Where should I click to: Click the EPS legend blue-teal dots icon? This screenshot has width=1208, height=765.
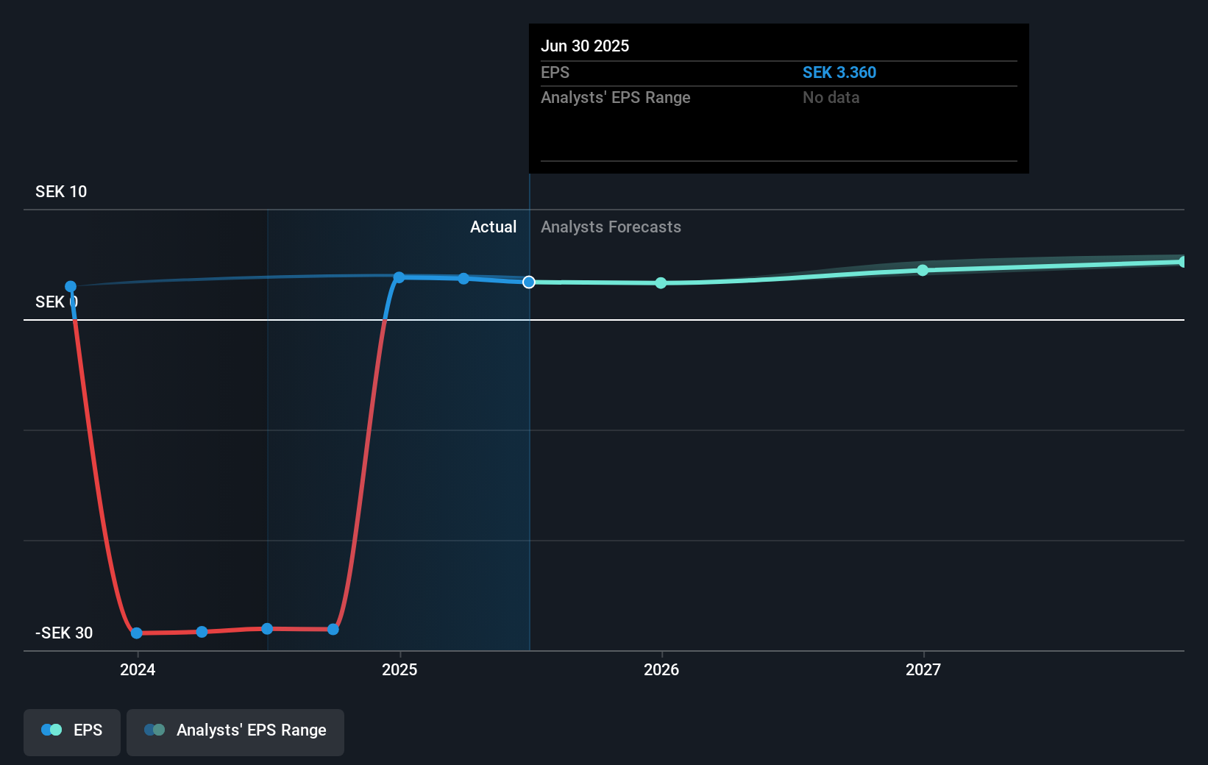(51, 730)
